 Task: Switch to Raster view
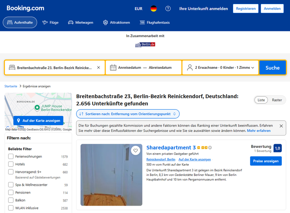pyautogui.click(x=277, y=100)
